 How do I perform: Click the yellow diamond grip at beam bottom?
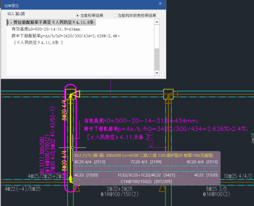coord(70,179)
